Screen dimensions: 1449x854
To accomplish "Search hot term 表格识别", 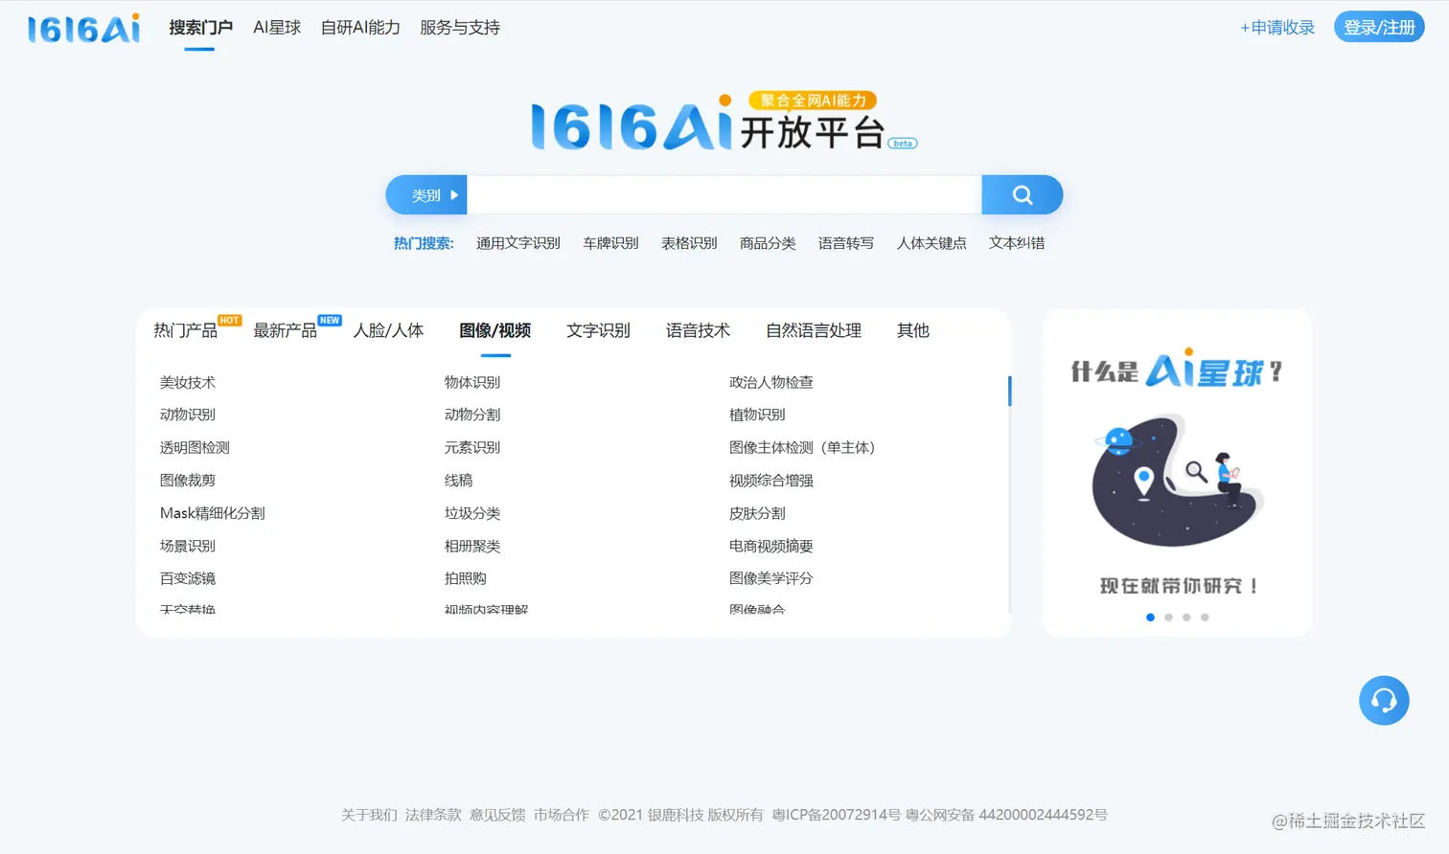I will click(x=689, y=243).
